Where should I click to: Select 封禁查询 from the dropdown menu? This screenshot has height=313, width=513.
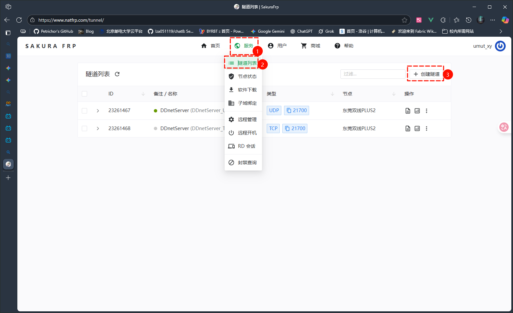[x=243, y=163]
